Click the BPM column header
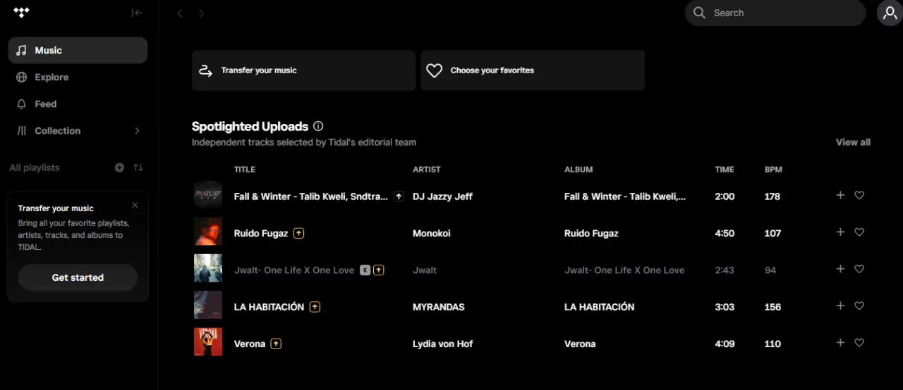Viewport: 903px width, 390px height. [773, 169]
